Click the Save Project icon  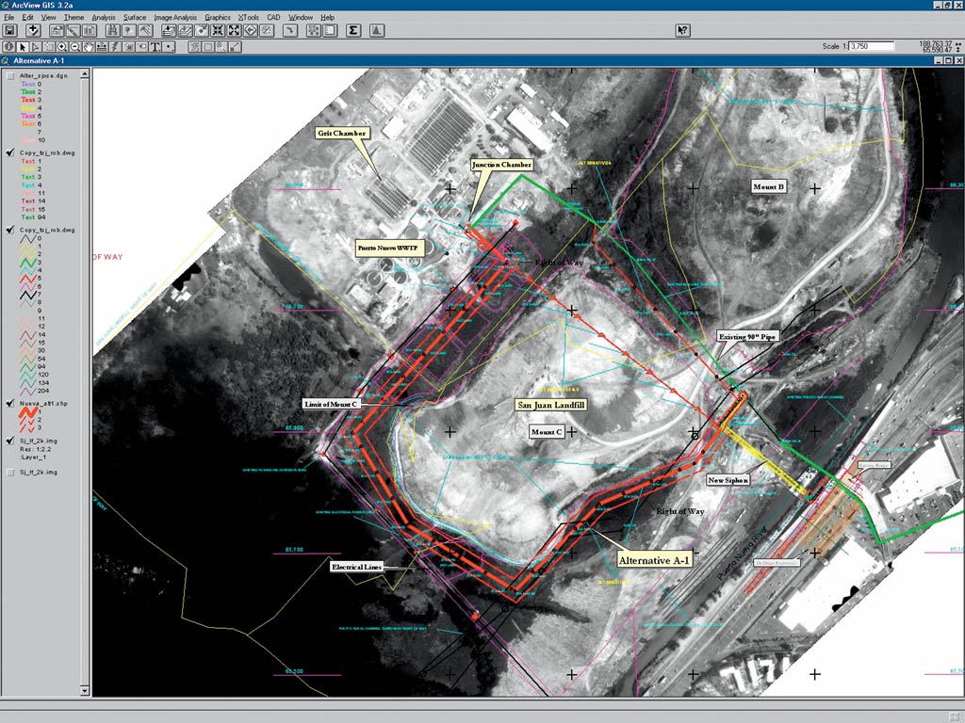(9, 30)
